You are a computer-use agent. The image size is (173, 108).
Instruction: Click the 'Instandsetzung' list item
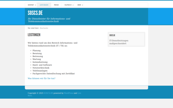tap(40, 62)
